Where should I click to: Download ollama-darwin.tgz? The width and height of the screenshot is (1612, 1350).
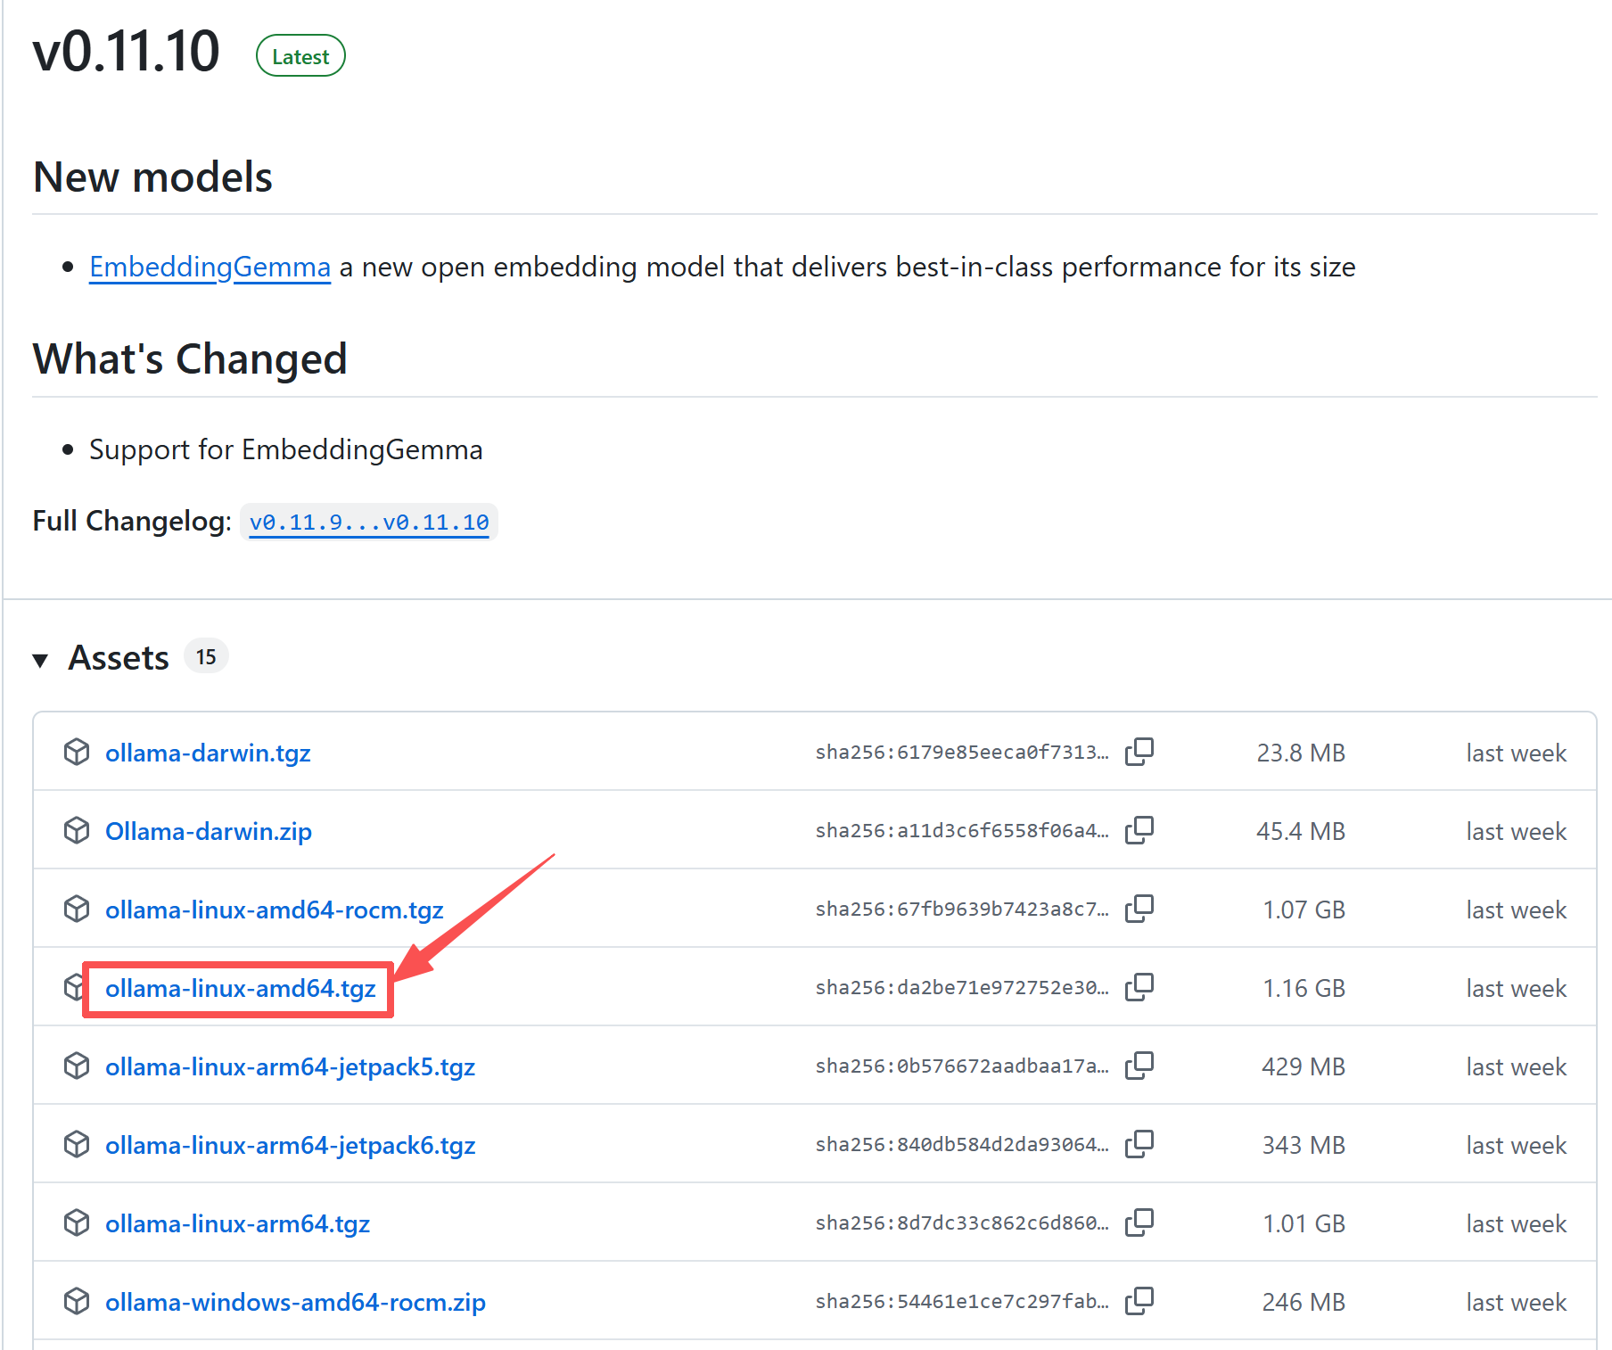point(208,753)
